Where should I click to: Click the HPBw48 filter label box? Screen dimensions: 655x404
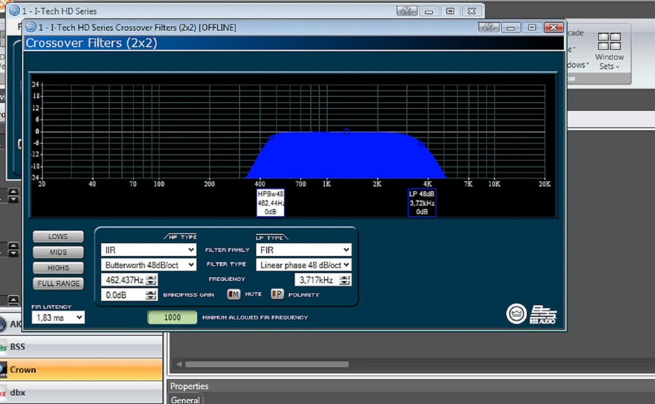[271, 203]
